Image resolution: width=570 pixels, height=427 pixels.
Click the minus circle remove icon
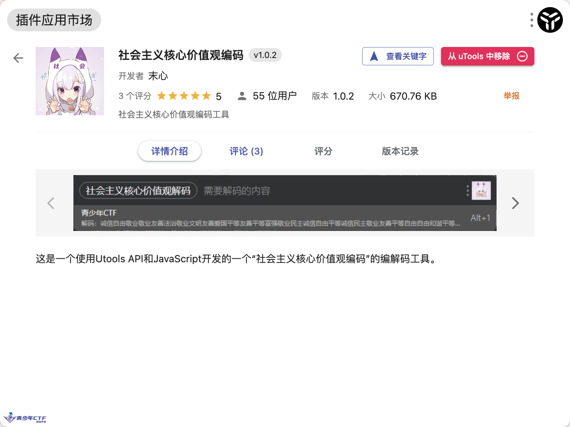(x=522, y=56)
